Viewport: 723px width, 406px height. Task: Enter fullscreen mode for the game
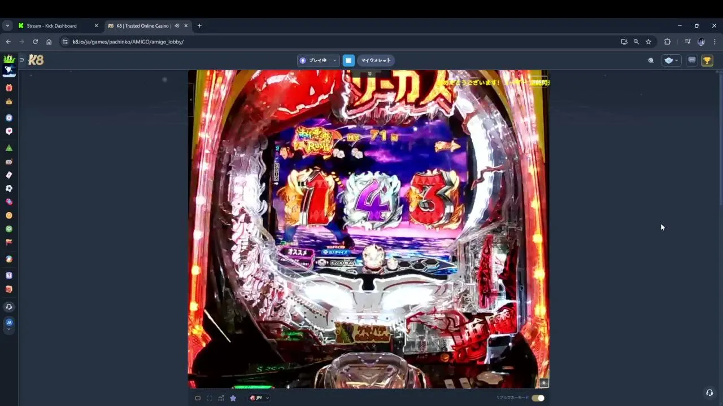210,398
